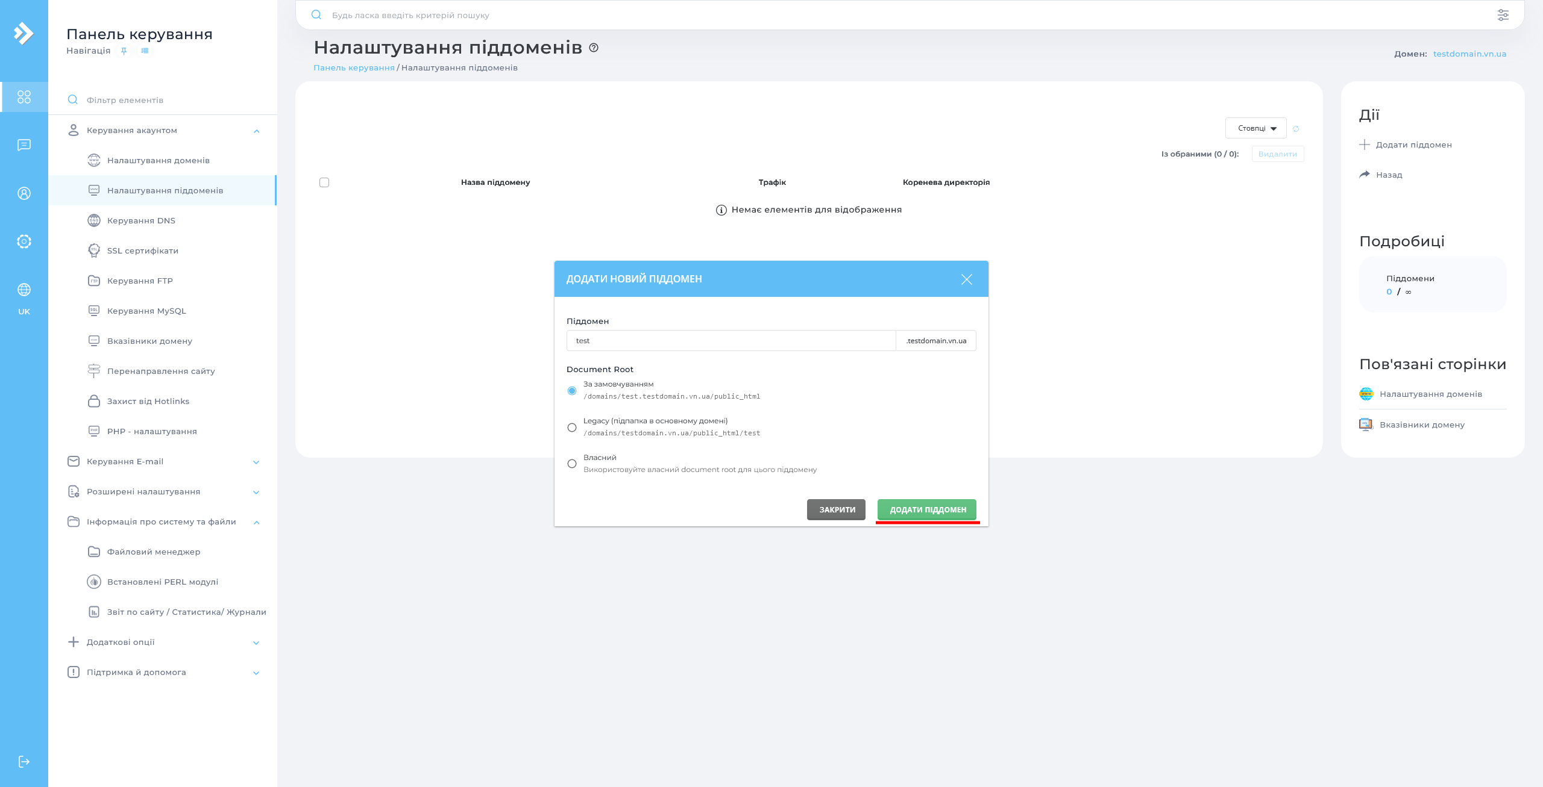1543x787 pixels.
Task: Refresh the subdomain list with the refresh icon
Action: pyautogui.click(x=1296, y=128)
